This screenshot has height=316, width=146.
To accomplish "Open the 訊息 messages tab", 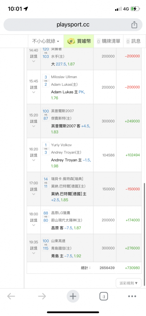I will [133, 41].
